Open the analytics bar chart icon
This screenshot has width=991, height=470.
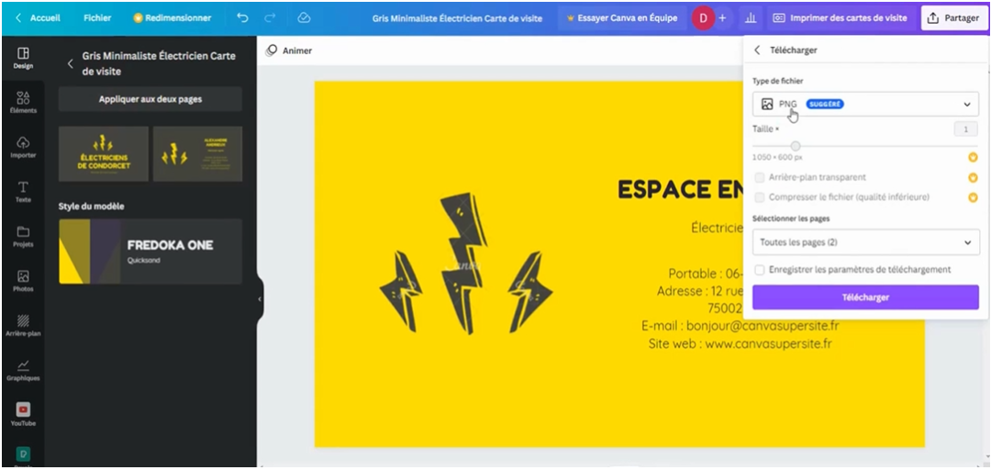[751, 17]
